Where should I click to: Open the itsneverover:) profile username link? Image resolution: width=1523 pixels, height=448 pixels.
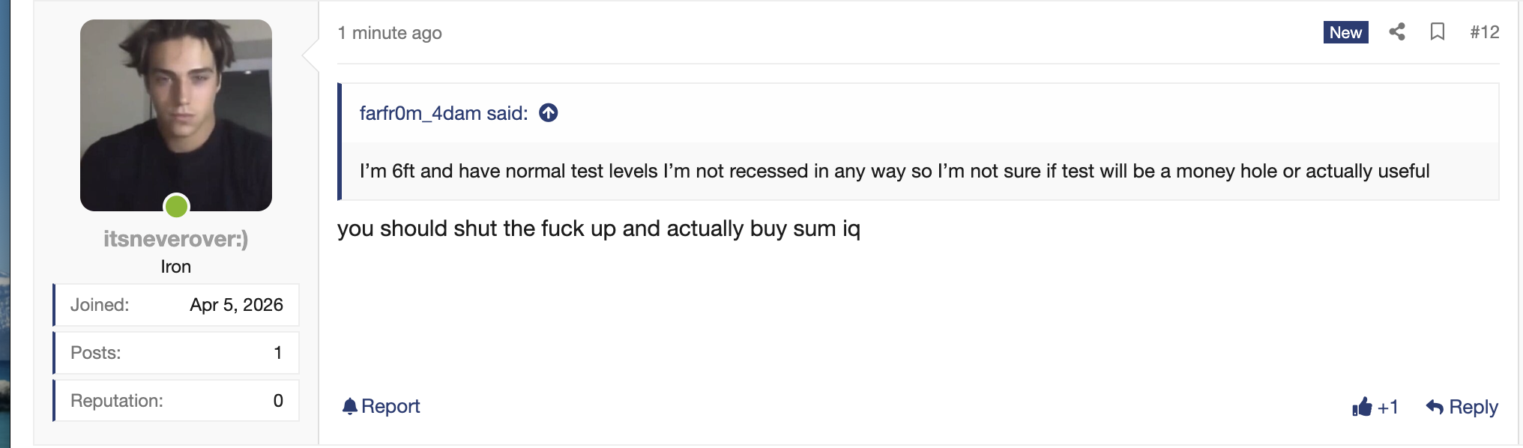tap(176, 239)
